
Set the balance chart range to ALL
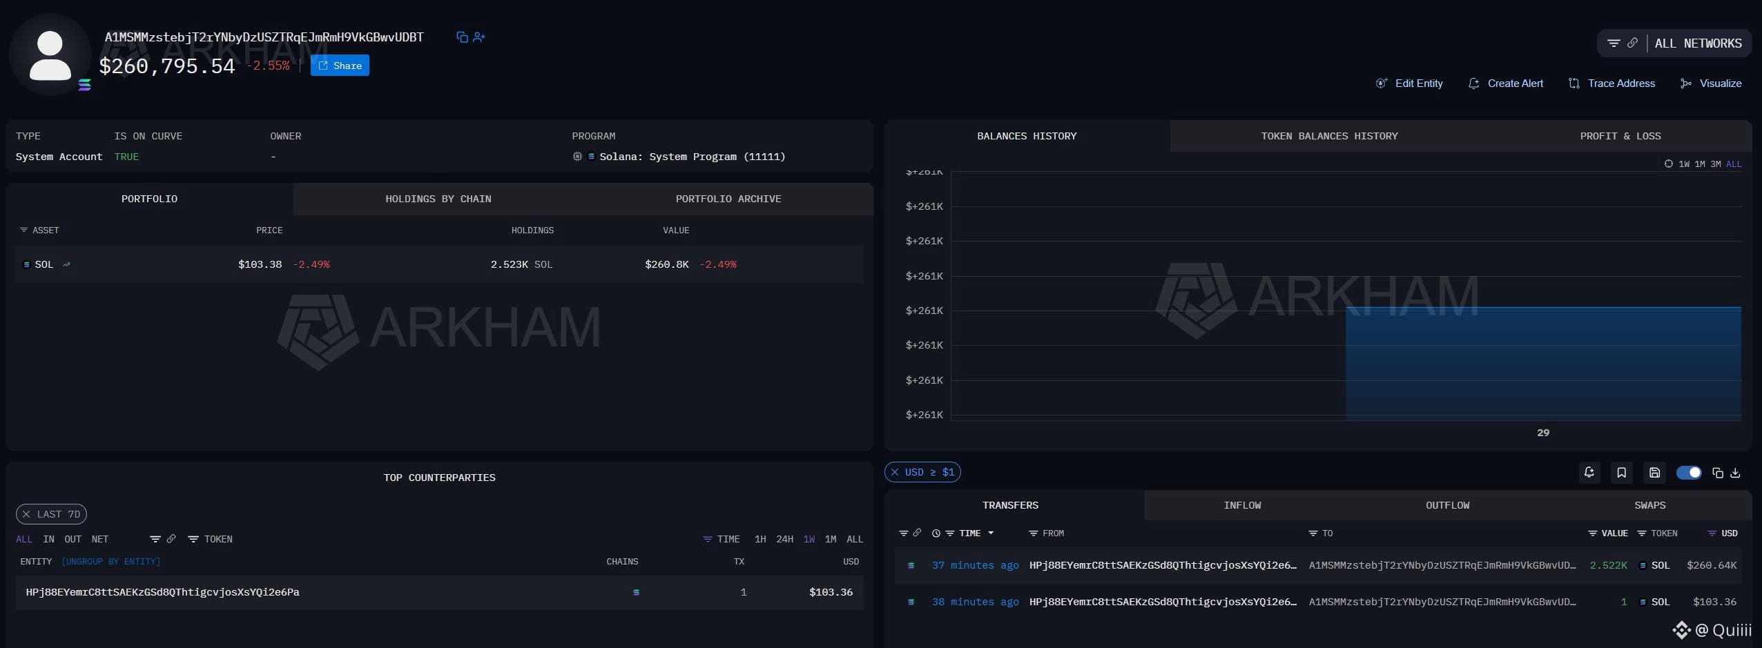pos(1734,164)
